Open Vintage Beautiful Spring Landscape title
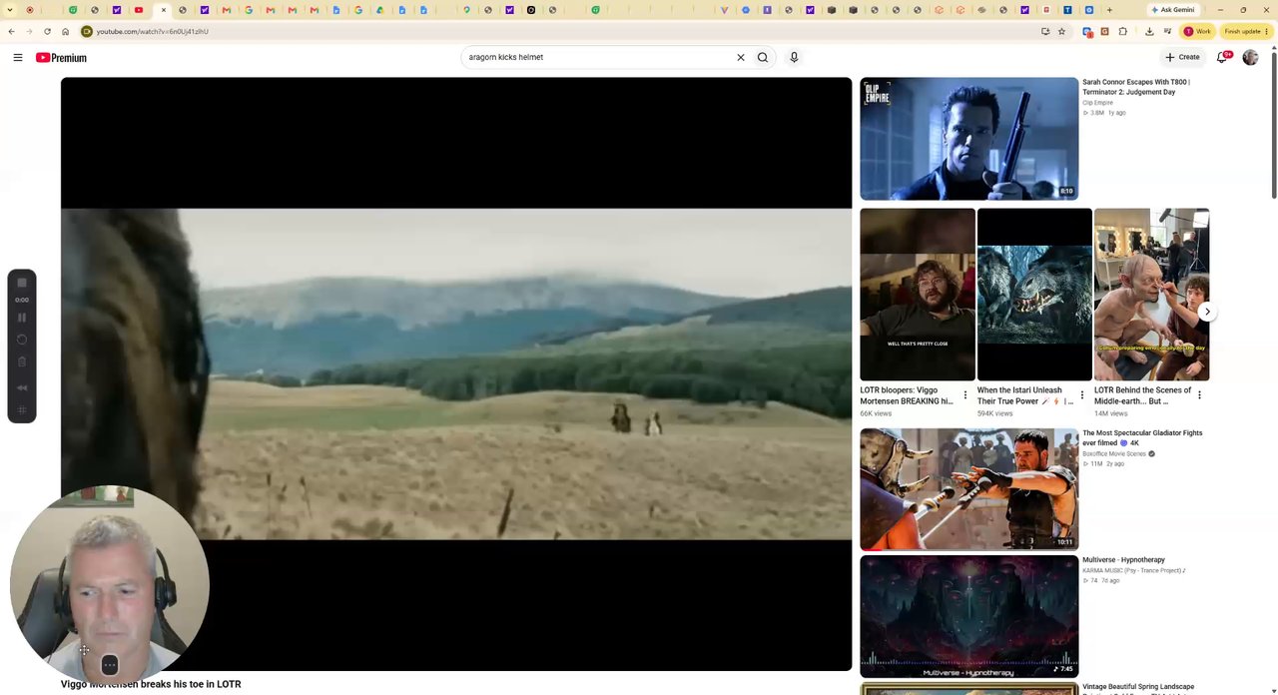 tap(1138, 687)
